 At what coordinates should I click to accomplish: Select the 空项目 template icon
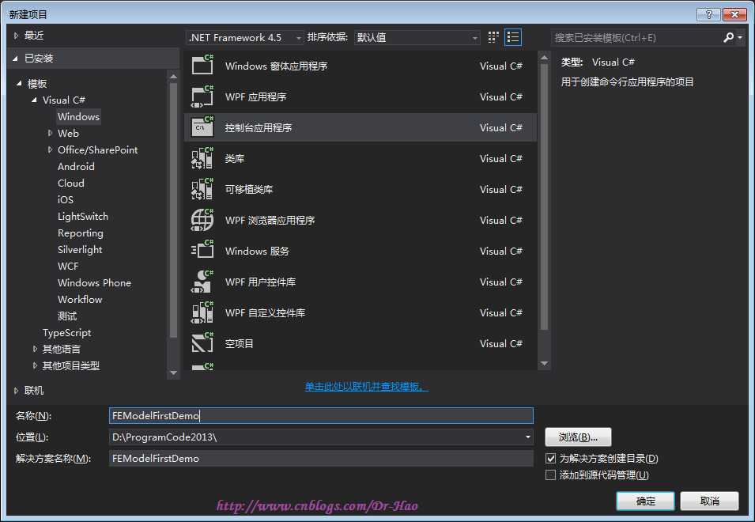pos(202,343)
